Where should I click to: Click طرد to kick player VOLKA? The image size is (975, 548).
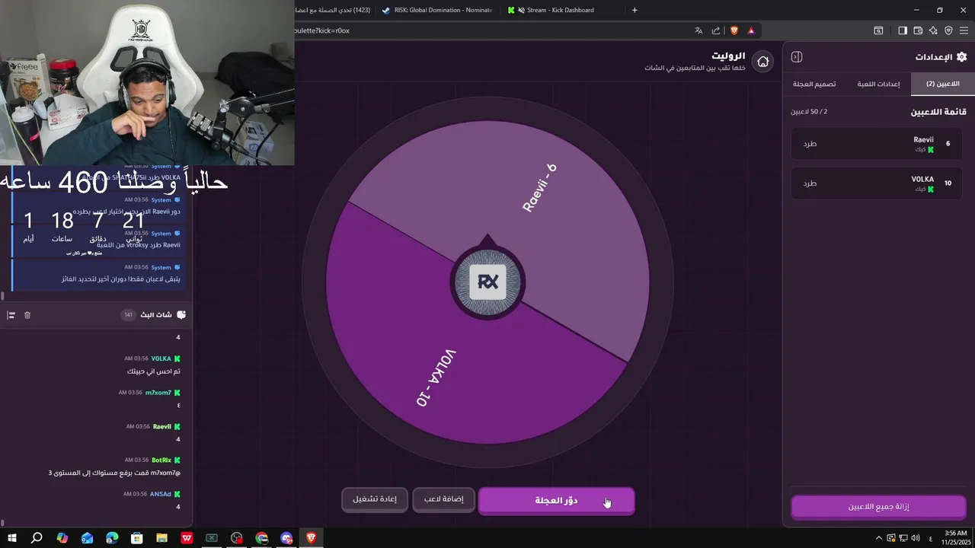coord(810,183)
